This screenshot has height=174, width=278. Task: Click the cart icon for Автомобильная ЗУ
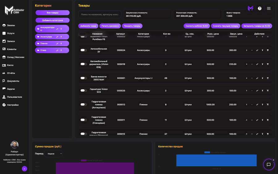(x=267, y=50)
